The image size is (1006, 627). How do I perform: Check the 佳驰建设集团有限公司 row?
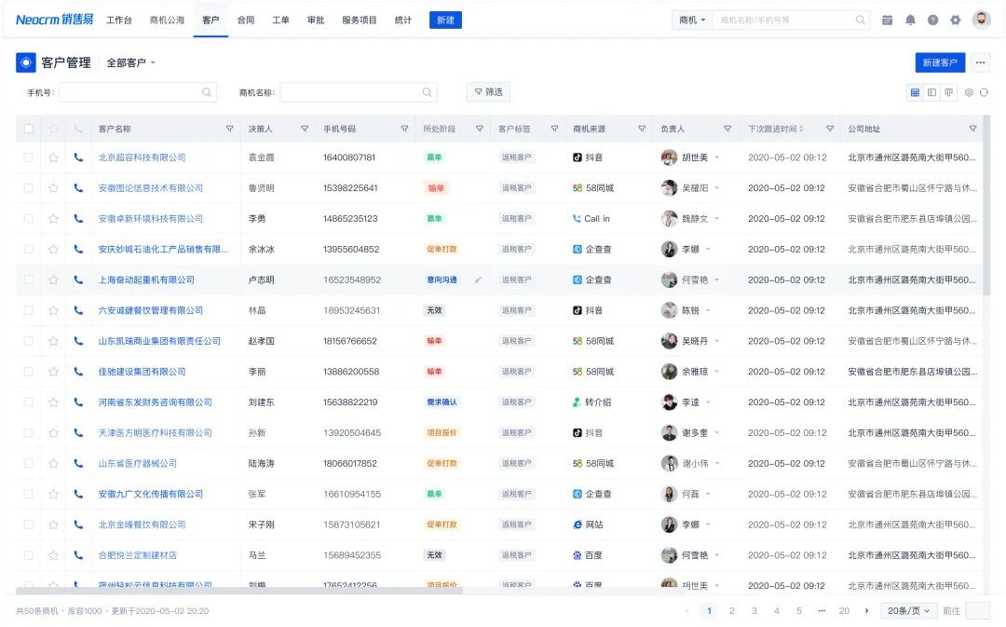[x=28, y=372]
